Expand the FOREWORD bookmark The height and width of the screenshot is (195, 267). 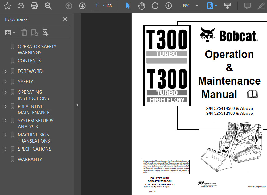pyautogui.click(x=6, y=71)
